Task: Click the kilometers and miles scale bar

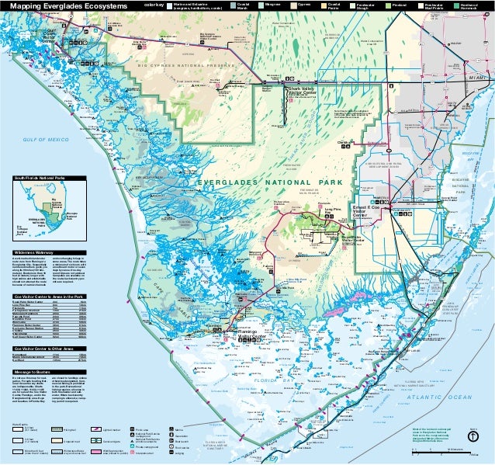Action: point(445,453)
